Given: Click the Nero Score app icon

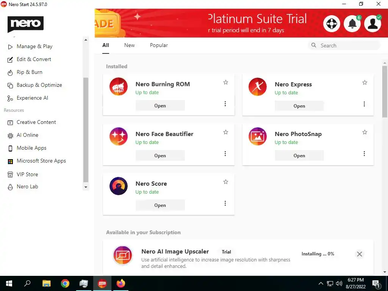Looking at the screenshot, I should 119,186.
